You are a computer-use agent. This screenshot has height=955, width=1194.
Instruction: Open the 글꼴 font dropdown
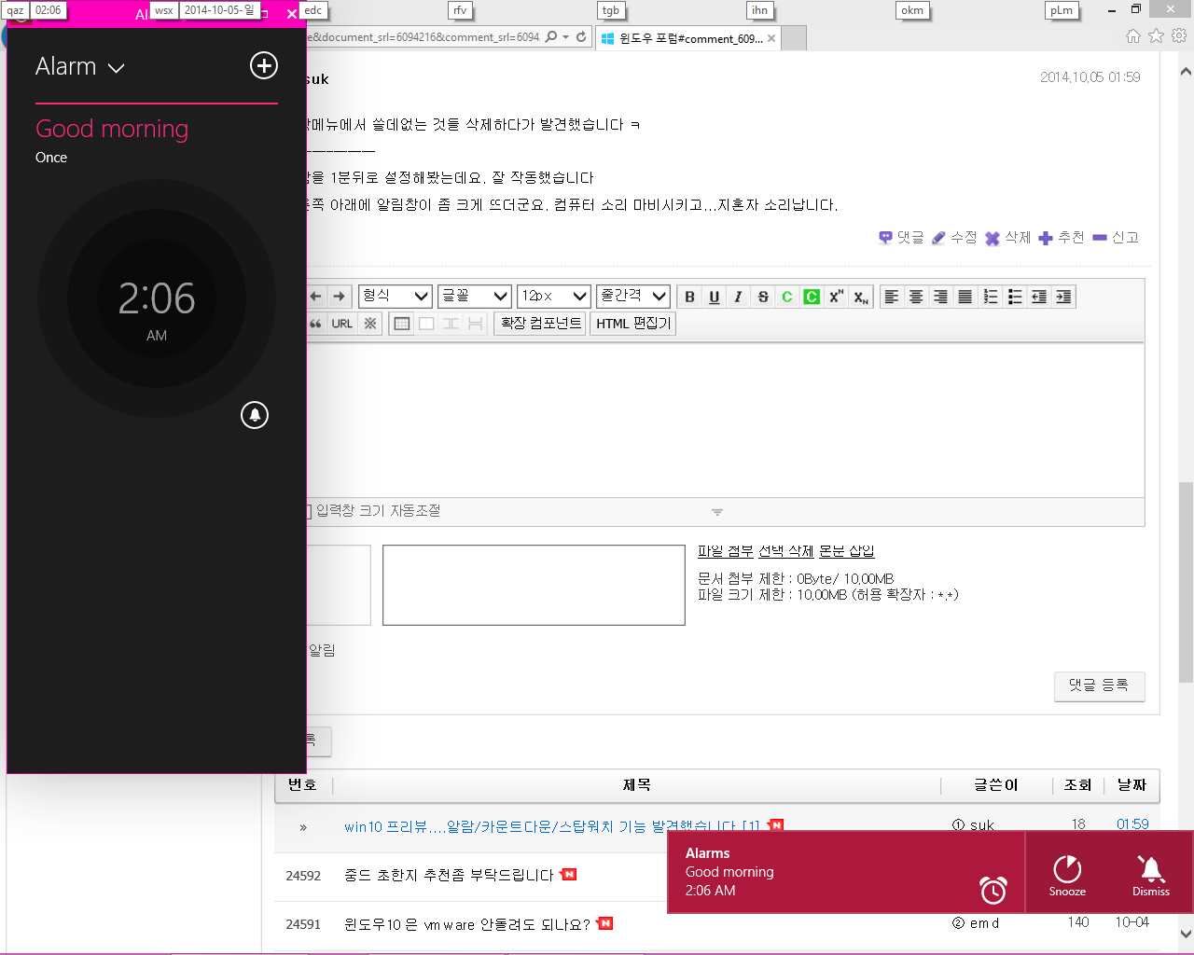pos(475,296)
